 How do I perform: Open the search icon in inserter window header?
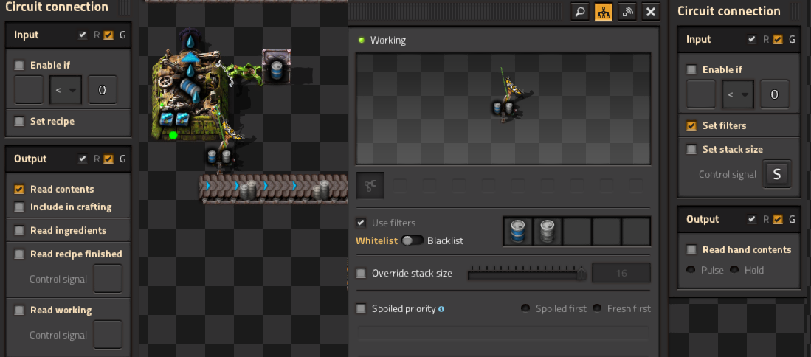tap(580, 12)
